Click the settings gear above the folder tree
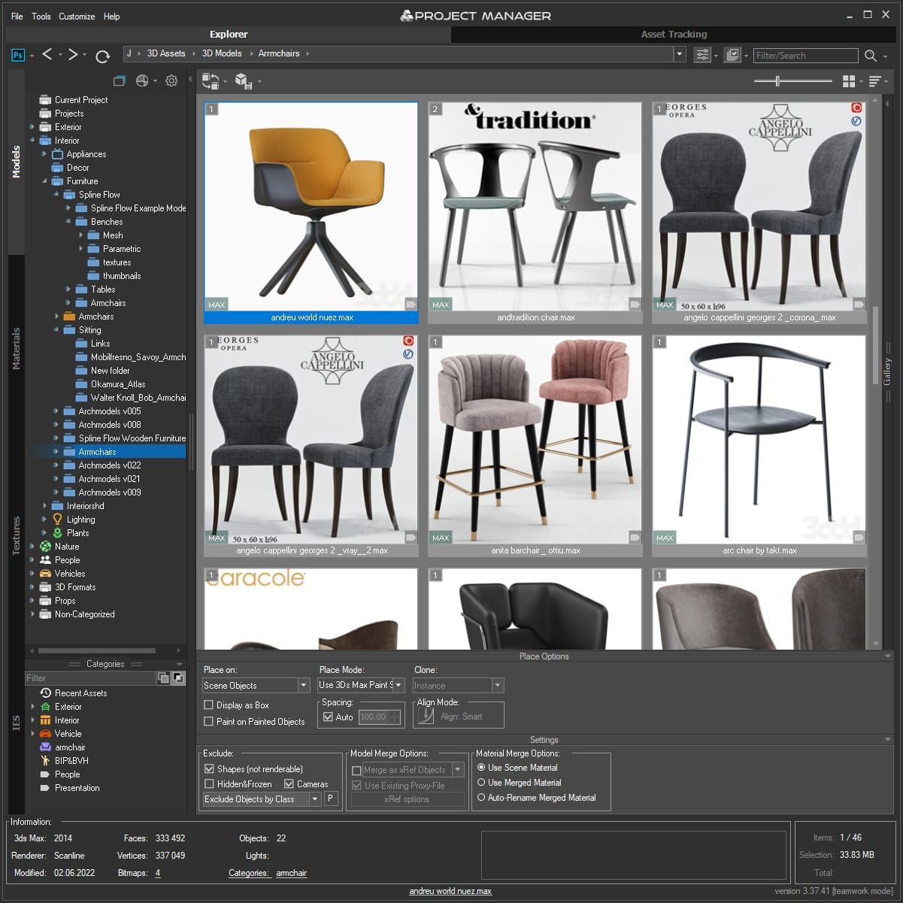903x903 pixels. [x=171, y=80]
